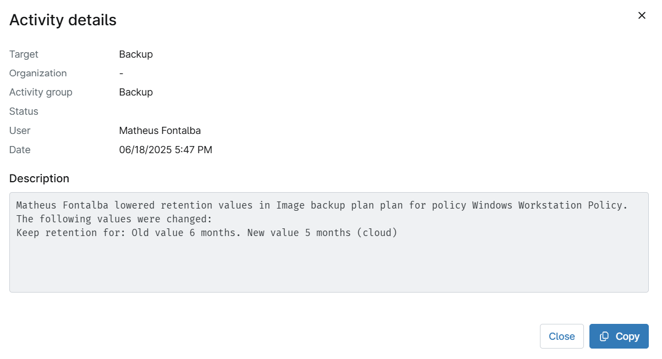Click the X icon to dismiss the dialog
662x359 pixels.
point(642,15)
